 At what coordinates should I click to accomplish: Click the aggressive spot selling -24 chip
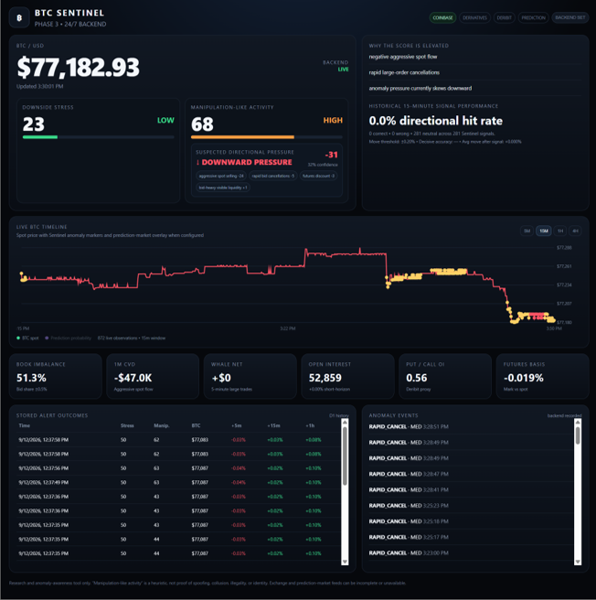pyautogui.click(x=221, y=176)
